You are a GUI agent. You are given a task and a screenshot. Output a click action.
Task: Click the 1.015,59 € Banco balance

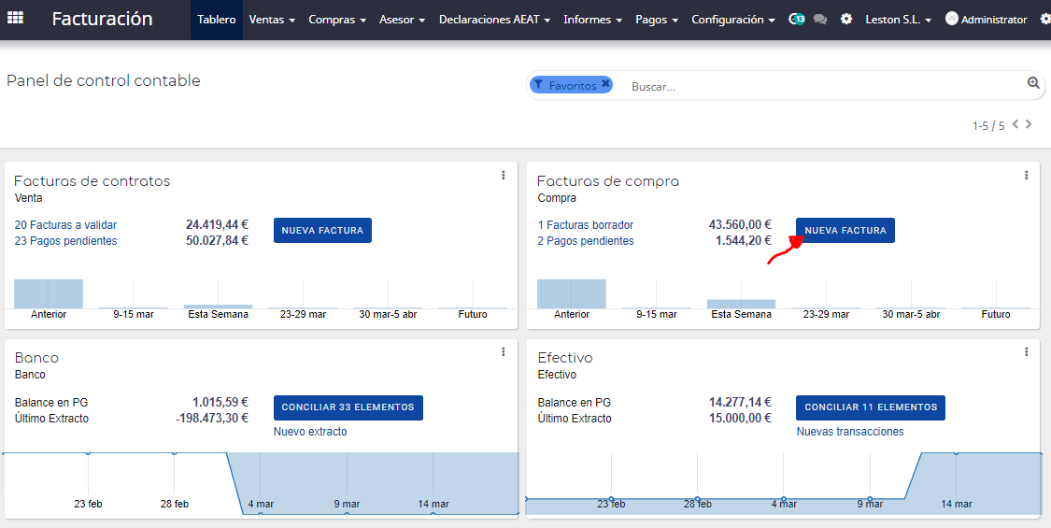coord(220,402)
